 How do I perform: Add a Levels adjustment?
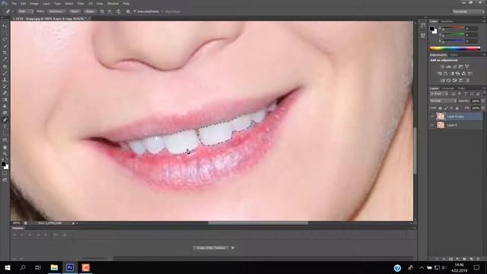tap(448, 66)
